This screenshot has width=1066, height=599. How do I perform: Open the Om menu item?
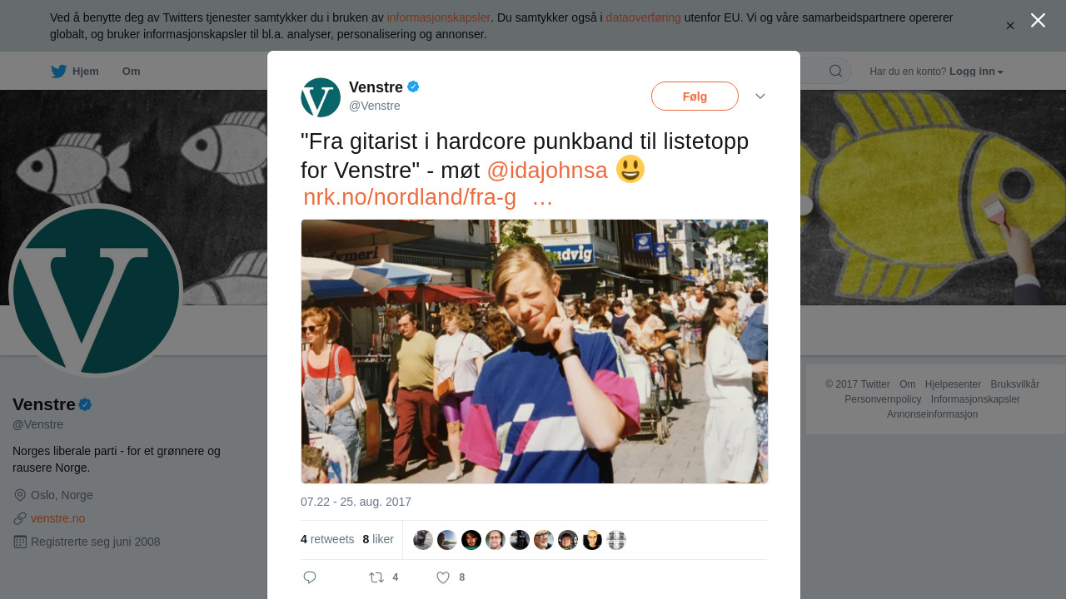[131, 72]
